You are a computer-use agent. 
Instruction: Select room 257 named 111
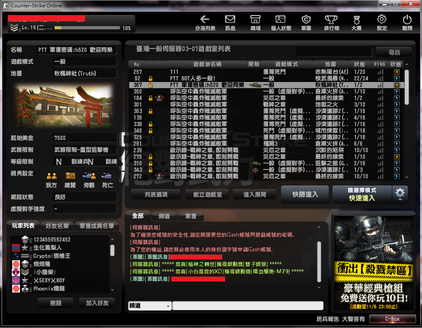[266, 72]
